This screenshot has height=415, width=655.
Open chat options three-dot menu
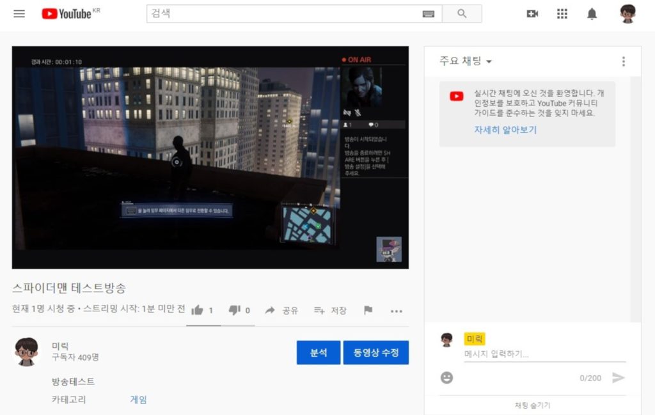pos(624,61)
